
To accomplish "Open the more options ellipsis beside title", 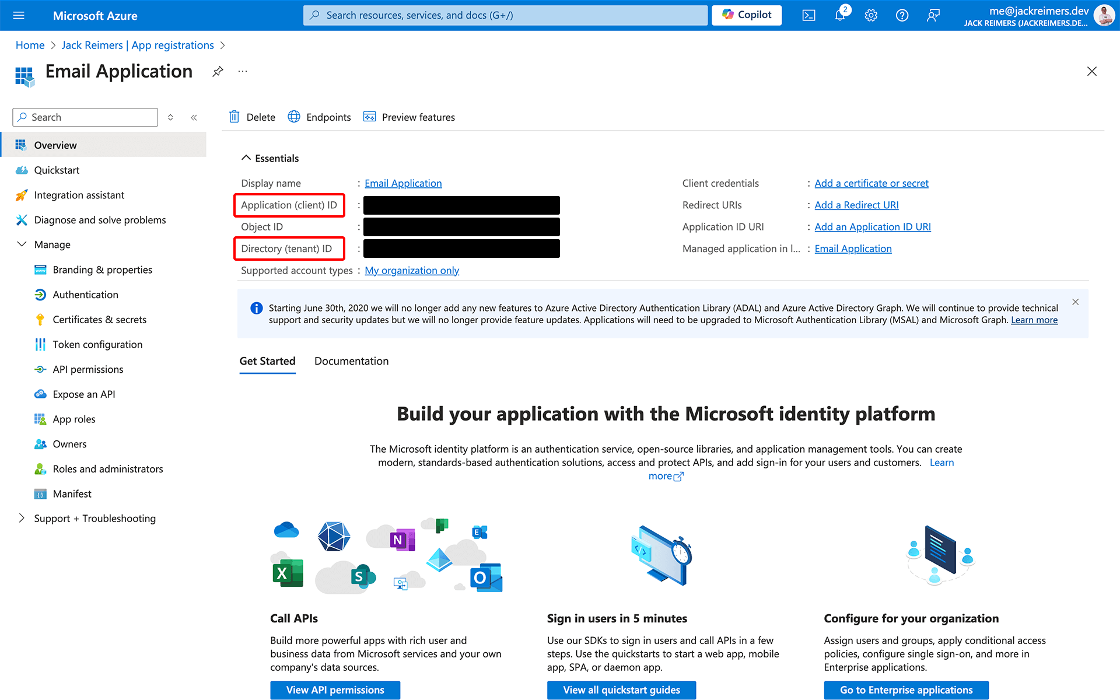I will (x=243, y=71).
